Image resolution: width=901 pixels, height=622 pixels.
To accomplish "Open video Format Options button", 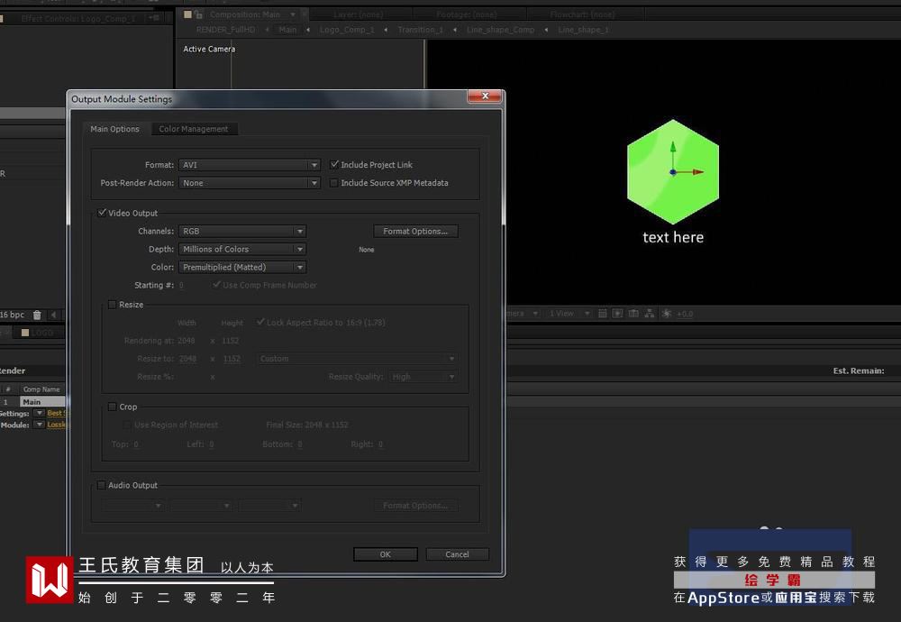I will tap(415, 231).
